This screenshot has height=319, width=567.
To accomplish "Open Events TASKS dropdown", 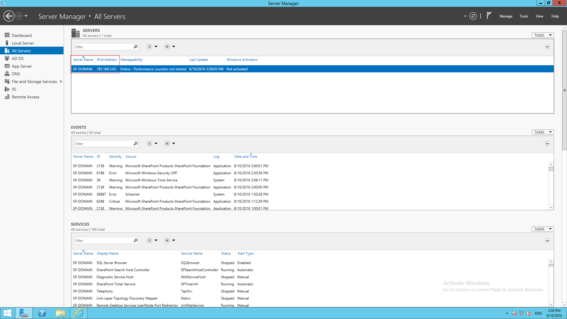I will point(543,132).
